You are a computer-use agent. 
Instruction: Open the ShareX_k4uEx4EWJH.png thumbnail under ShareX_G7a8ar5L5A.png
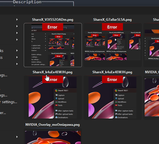[x=113, y=98]
